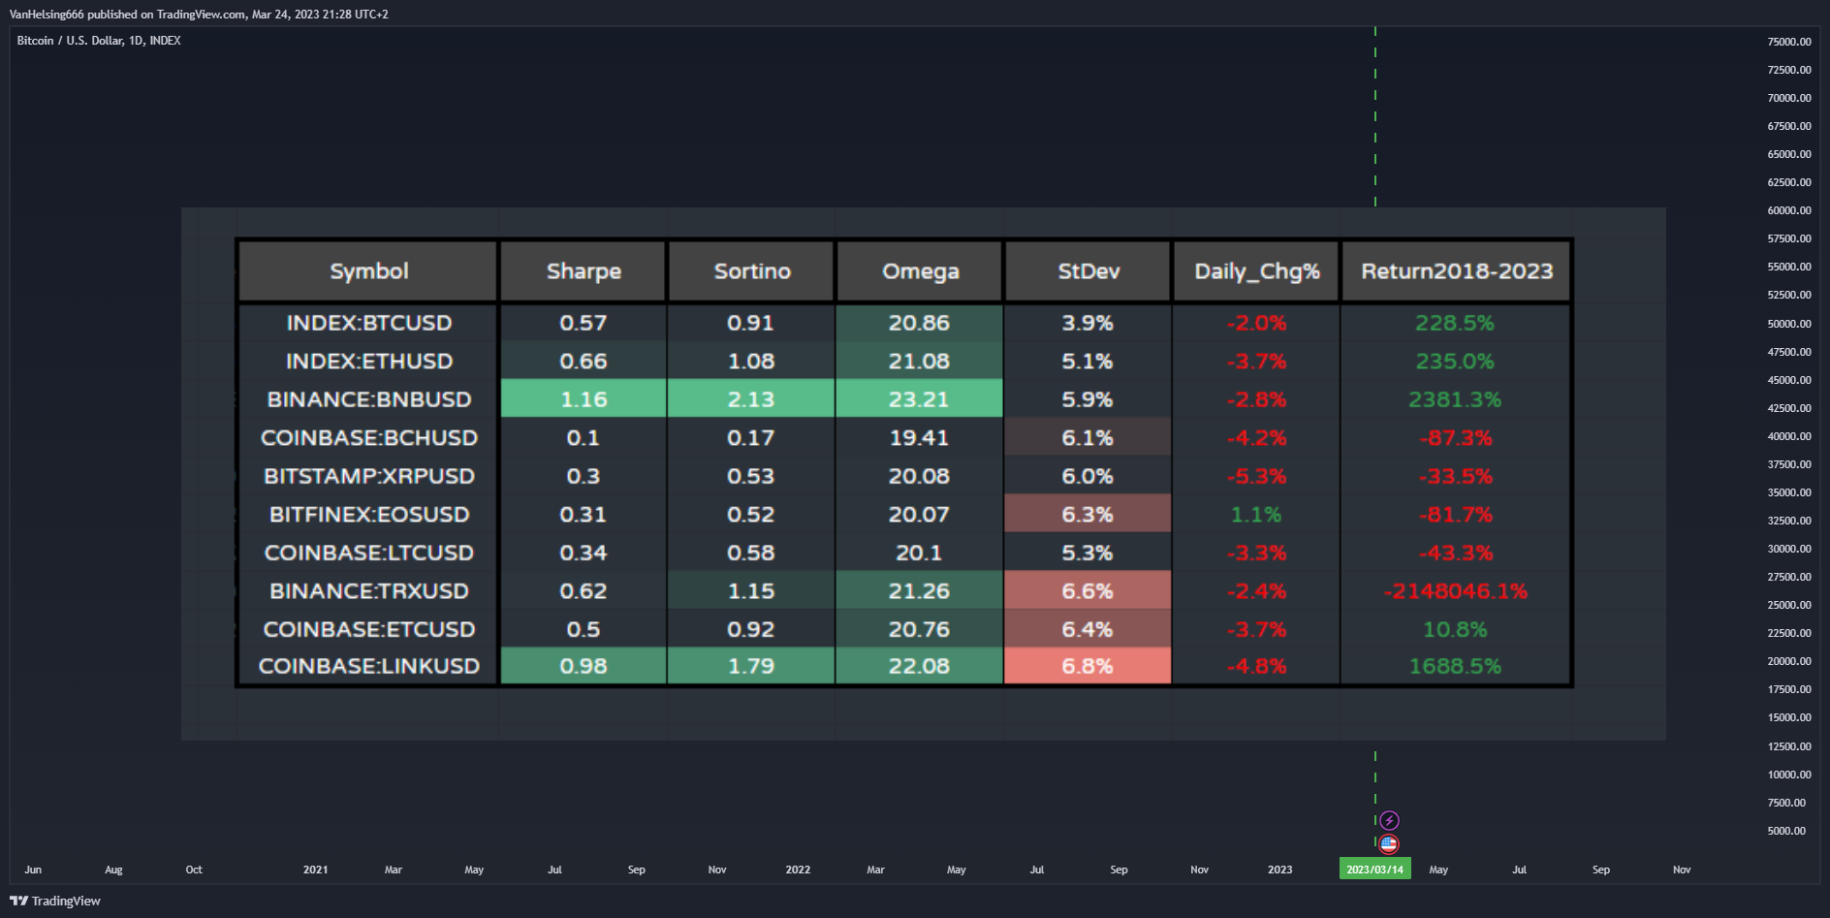Click the Symbol column header

tap(368, 271)
